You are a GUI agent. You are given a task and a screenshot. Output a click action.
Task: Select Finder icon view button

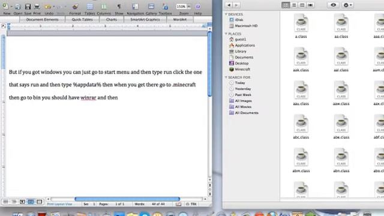(286, 5)
